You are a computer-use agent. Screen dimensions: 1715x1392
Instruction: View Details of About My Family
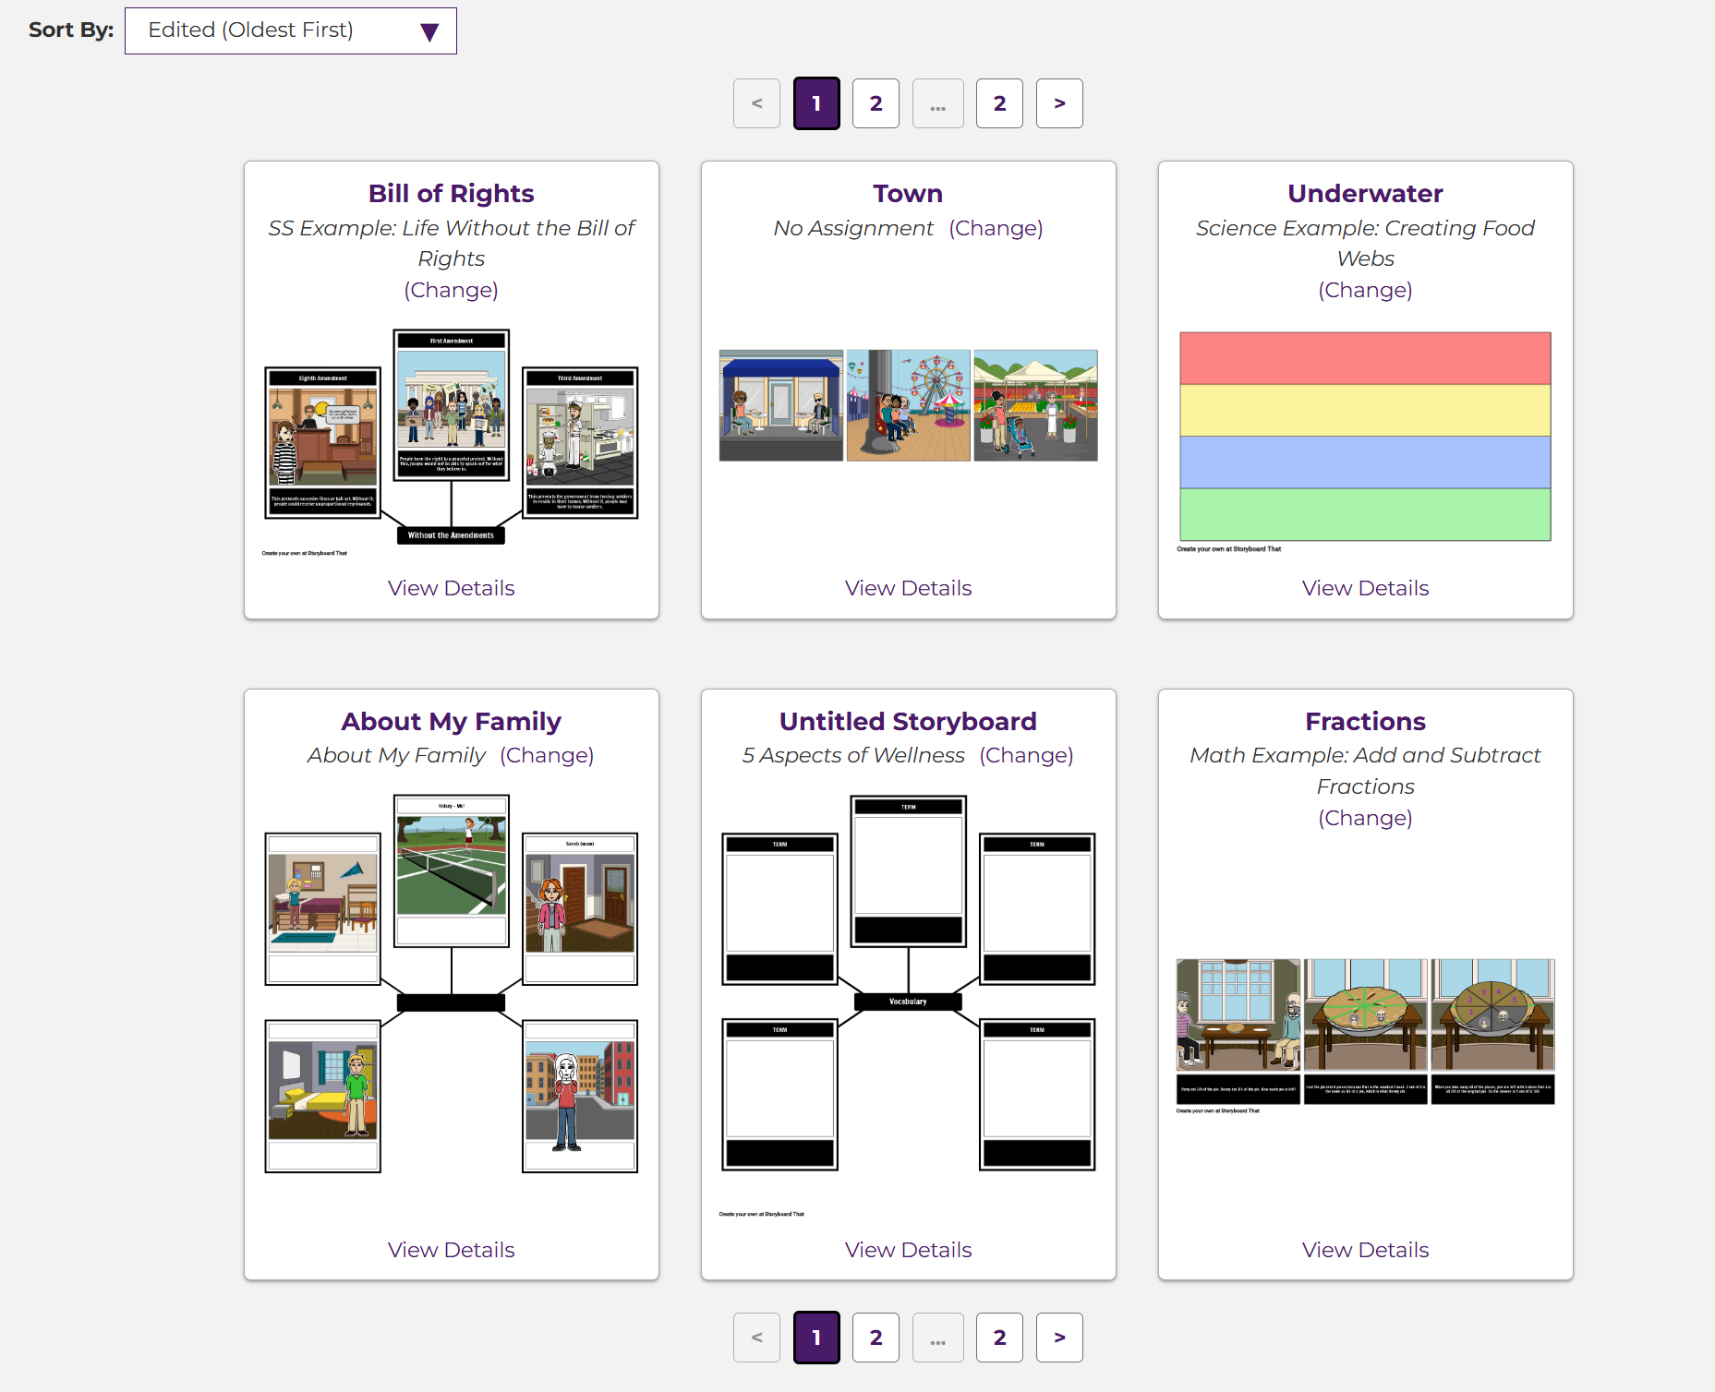(451, 1250)
